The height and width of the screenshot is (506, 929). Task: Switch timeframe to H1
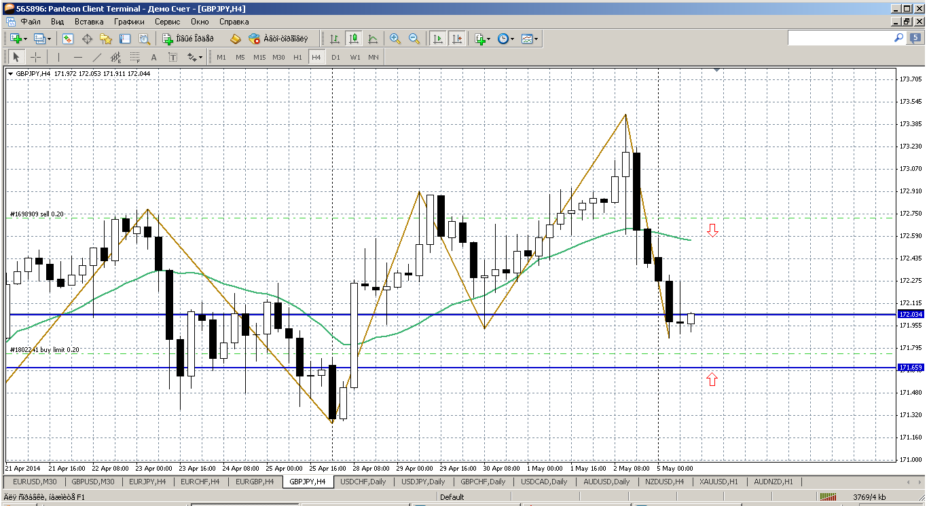[297, 57]
